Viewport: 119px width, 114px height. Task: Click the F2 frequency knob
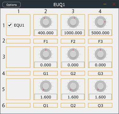point(73,22)
